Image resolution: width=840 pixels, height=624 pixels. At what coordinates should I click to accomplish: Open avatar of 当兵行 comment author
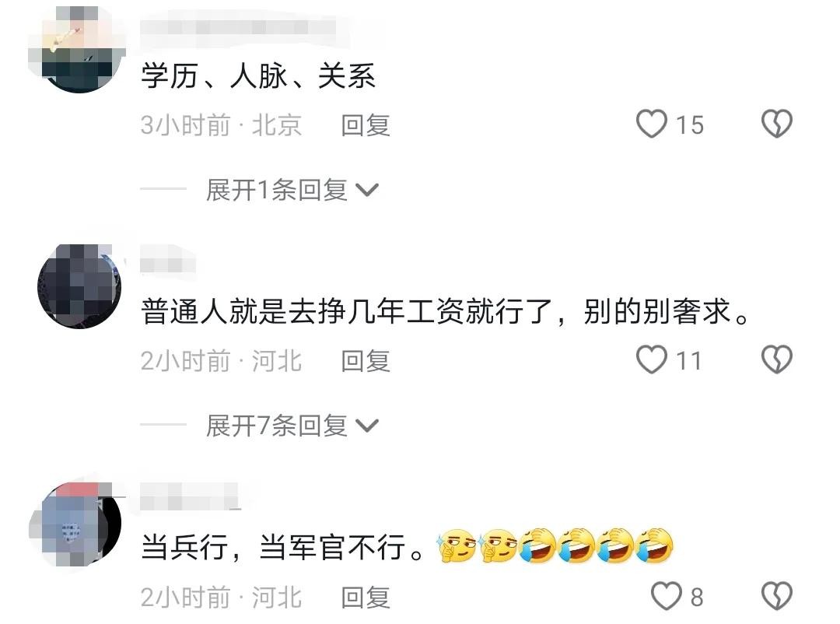76,524
